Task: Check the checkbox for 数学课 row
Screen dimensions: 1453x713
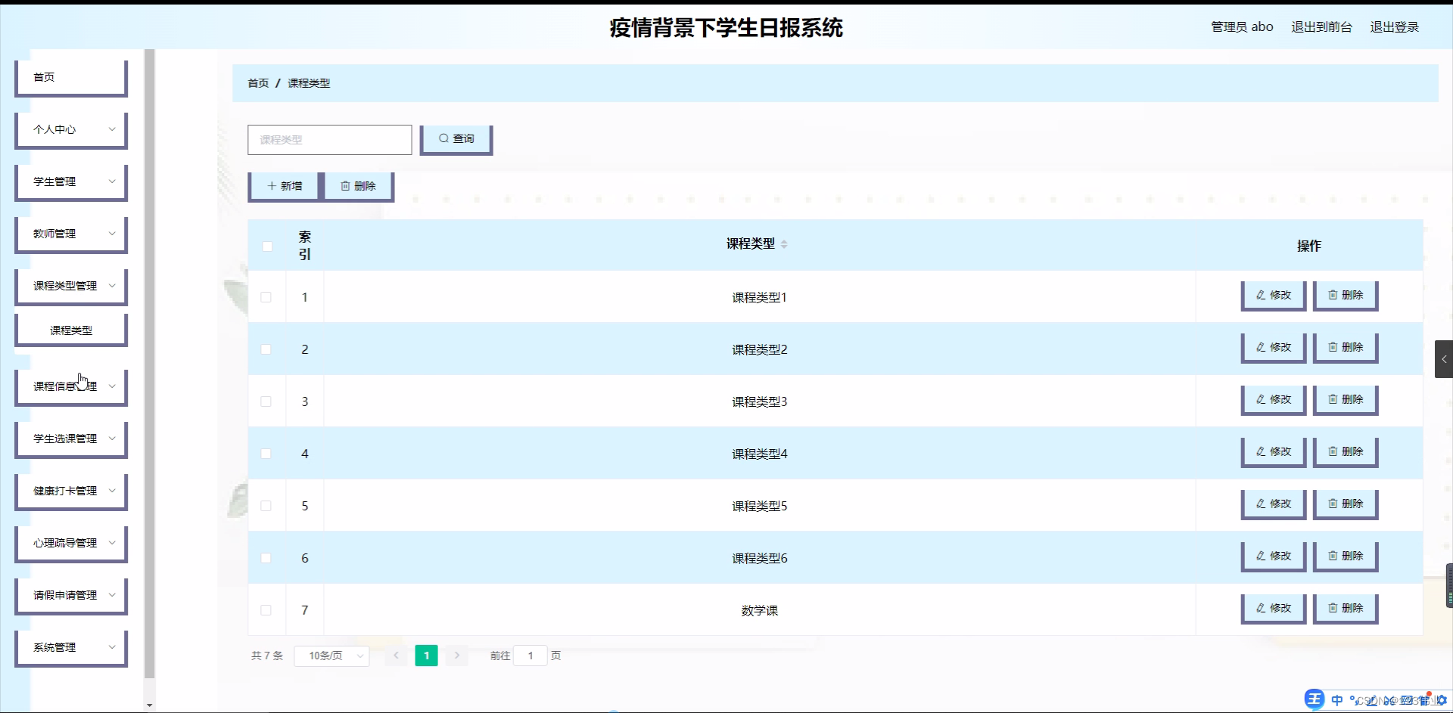Action: (x=266, y=610)
